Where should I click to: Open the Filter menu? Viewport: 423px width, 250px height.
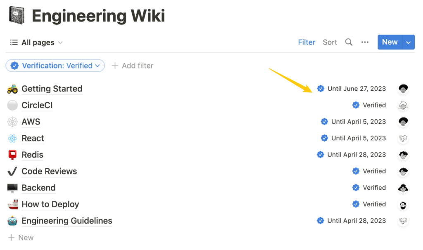(x=307, y=42)
